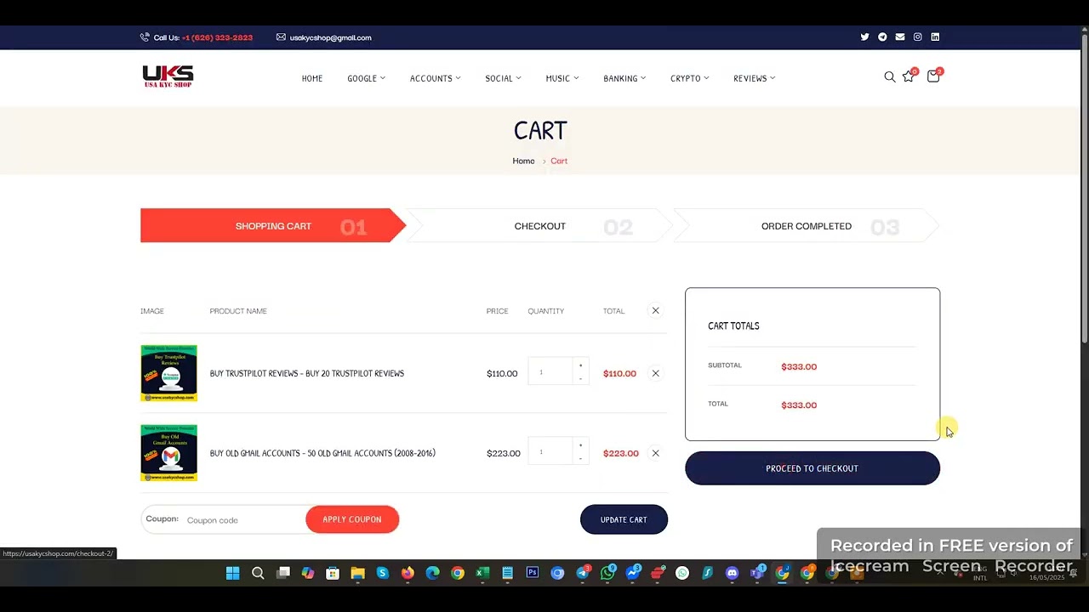Open Microsoft Teams from the taskbar
Image resolution: width=1089 pixels, height=612 pixels.
[x=756, y=573]
